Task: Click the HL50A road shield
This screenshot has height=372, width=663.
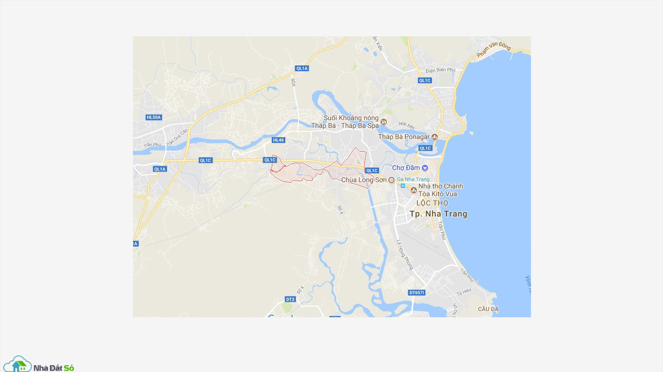Action: (154, 117)
